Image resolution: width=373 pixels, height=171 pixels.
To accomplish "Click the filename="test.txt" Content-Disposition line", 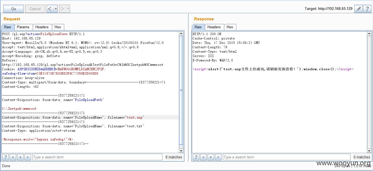I will click(73, 126).
